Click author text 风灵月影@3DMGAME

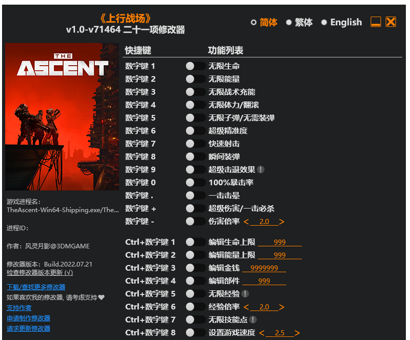[57, 246]
